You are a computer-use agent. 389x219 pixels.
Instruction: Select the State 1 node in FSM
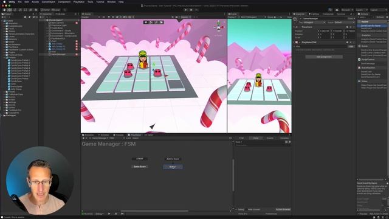(173, 167)
